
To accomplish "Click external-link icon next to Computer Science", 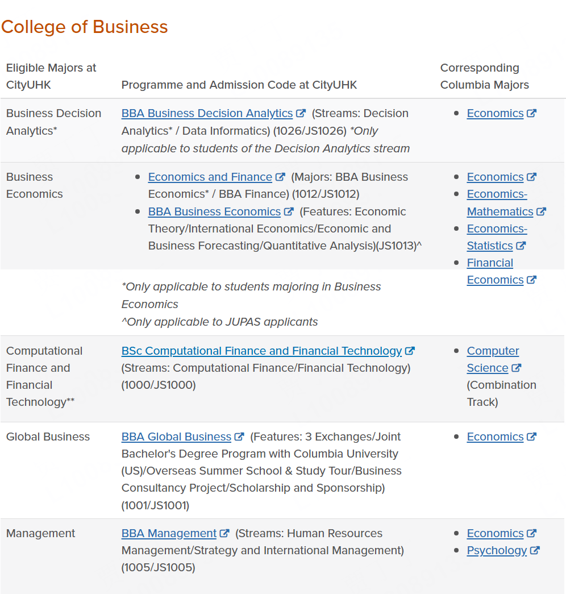I will [516, 368].
